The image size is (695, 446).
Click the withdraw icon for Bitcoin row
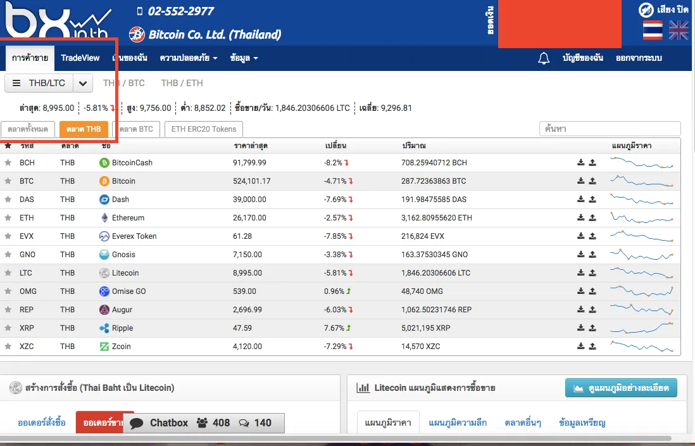tap(592, 181)
